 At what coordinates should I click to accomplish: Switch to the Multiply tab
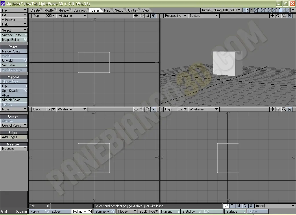[64, 10]
